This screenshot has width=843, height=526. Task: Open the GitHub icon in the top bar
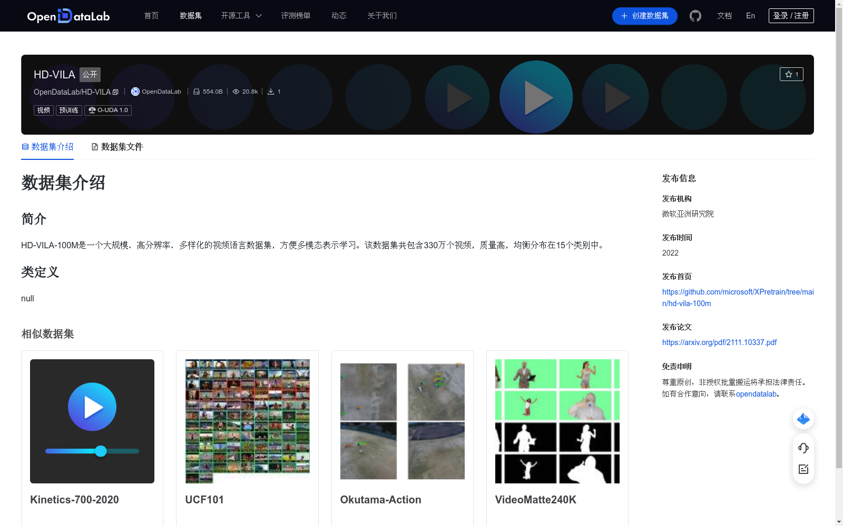tap(695, 16)
